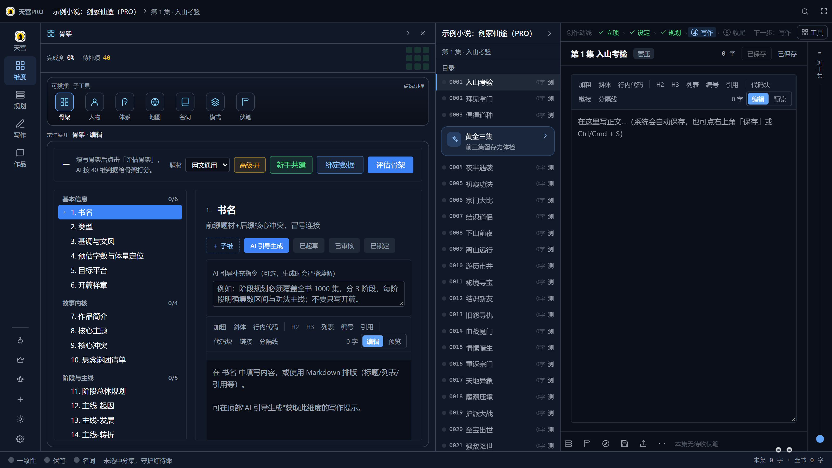
Task: Open the 黄金三集 card
Action: tap(498, 141)
